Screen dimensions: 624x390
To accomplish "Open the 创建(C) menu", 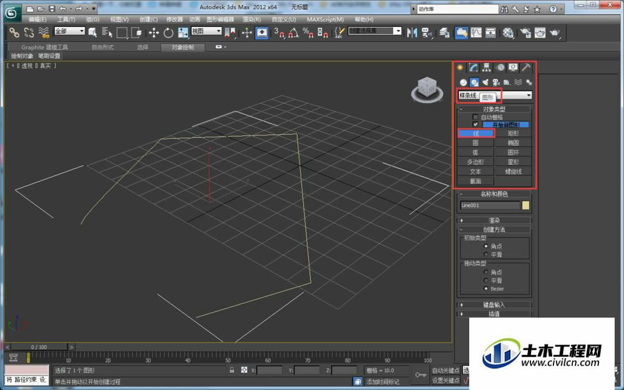I will click(149, 19).
